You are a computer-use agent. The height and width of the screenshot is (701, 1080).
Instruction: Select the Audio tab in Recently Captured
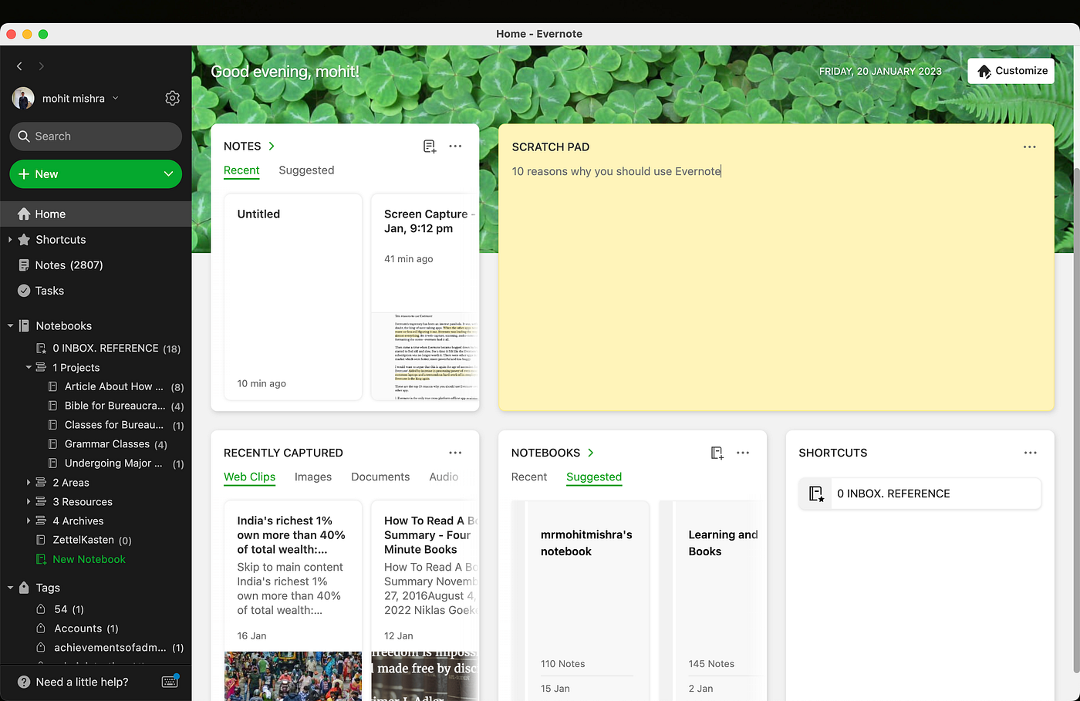pos(444,477)
